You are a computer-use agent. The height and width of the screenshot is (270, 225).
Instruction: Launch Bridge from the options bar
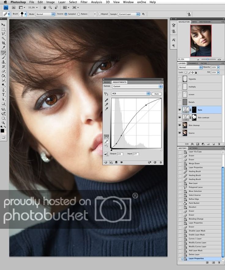[x=13, y=8]
